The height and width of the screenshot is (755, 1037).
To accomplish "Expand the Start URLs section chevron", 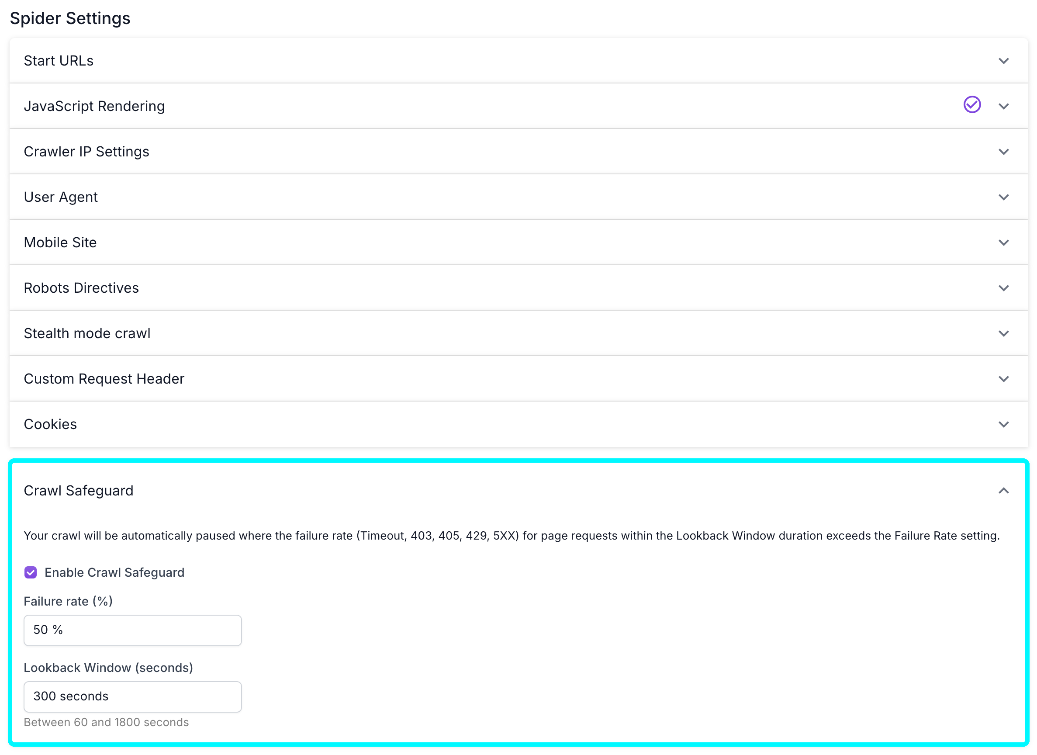I will coord(1004,61).
